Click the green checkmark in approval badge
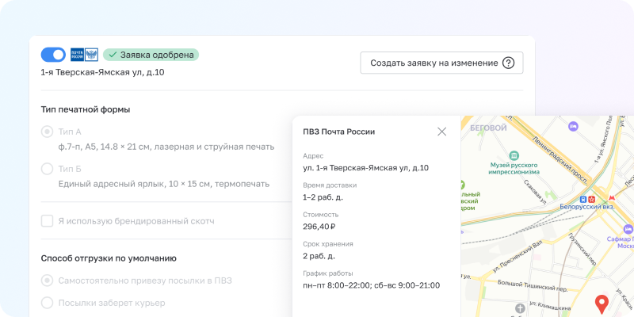This screenshot has width=634, height=317. click(x=113, y=55)
